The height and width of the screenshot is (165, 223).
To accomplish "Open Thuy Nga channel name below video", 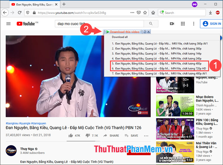I will point(27,149).
